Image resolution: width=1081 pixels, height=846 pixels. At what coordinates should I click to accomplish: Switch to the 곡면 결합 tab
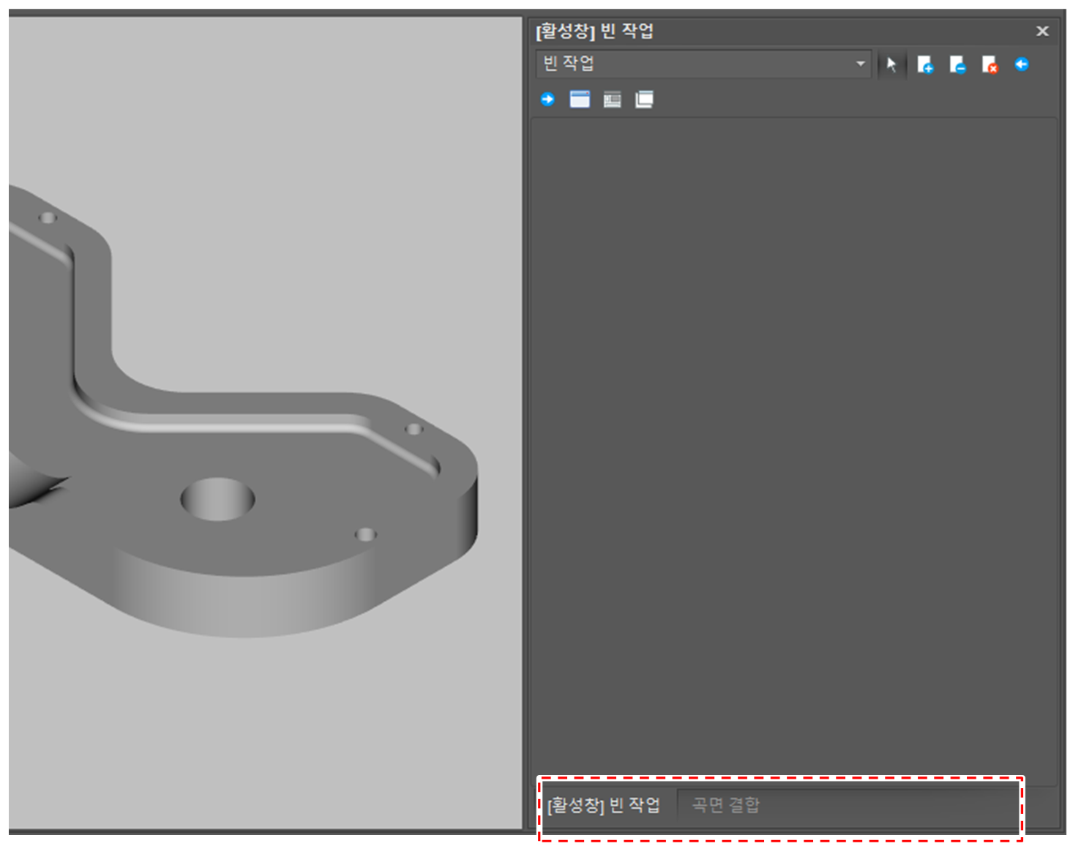click(x=725, y=805)
